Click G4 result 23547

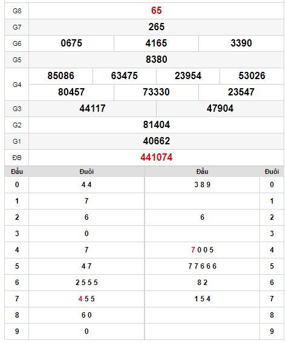(241, 92)
